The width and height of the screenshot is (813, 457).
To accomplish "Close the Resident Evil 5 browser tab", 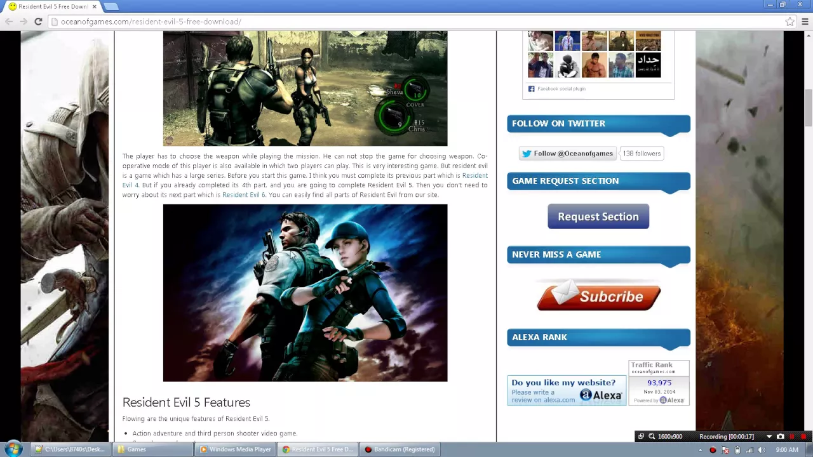I will pos(95,6).
